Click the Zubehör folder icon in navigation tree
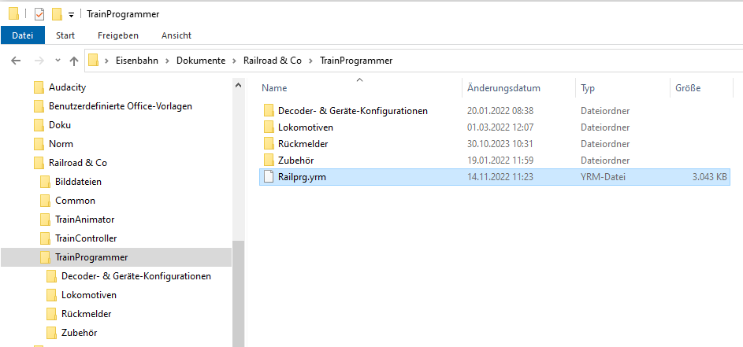Screen dimensions: 743x347 (x=51, y=333)
